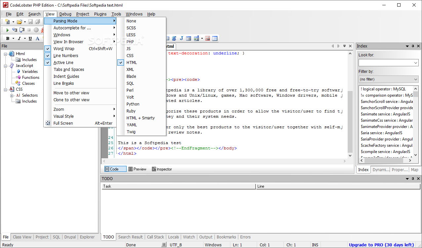Toggle Active Line highlighting option
Viewport: 422px width, 248px height.
click(x=80, y=63)
